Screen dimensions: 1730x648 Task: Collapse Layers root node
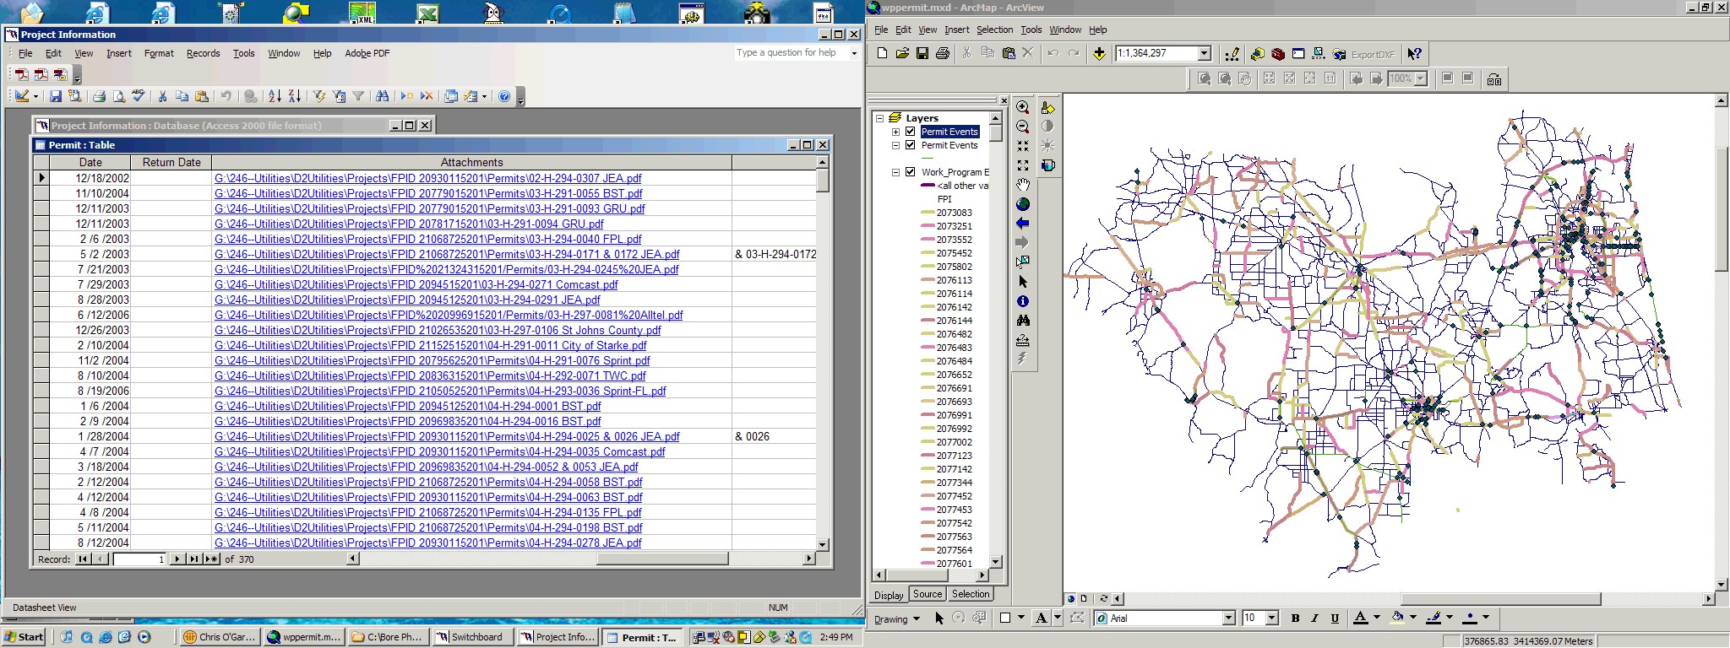click(879, 118)
